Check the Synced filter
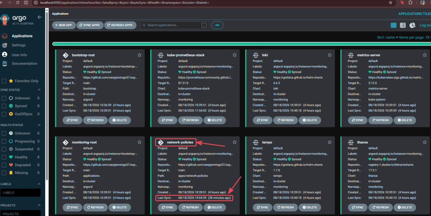Image resolution: width=431 pixels, height=216 pixels. pyautogui.click(x=4, y=106)
